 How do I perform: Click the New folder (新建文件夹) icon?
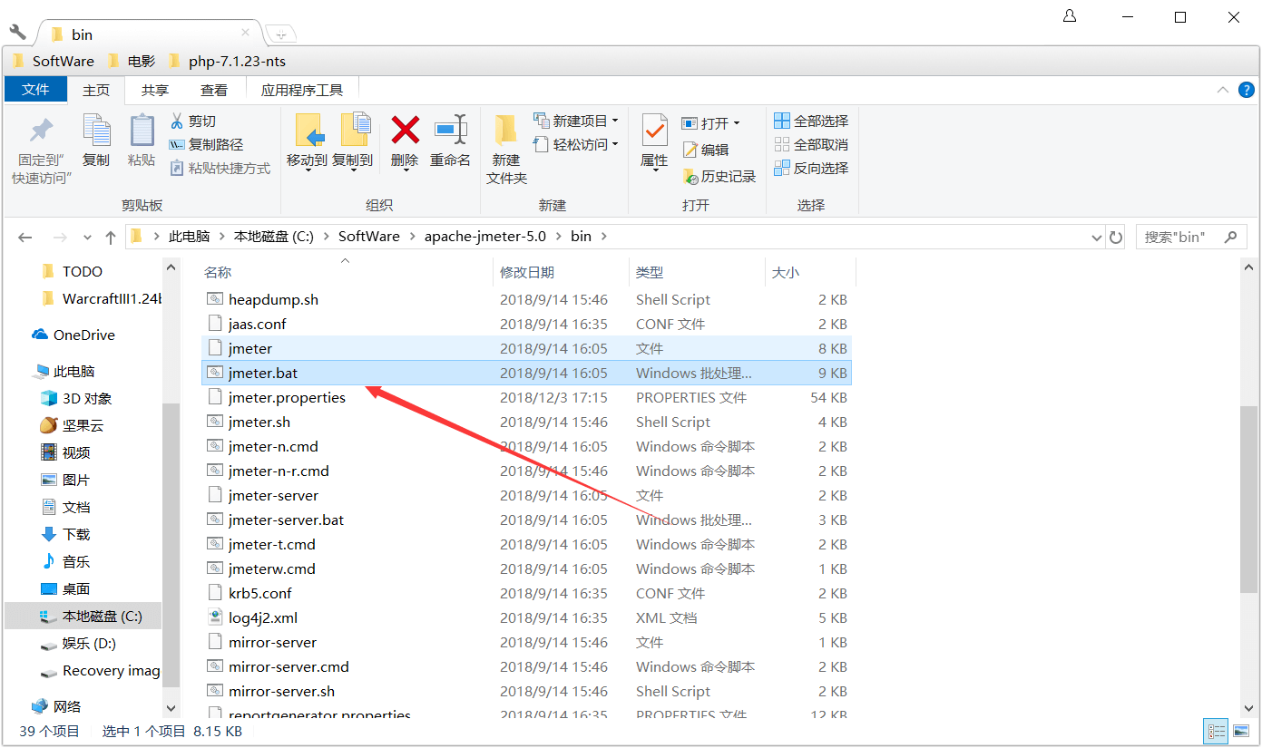pos(505,131)
